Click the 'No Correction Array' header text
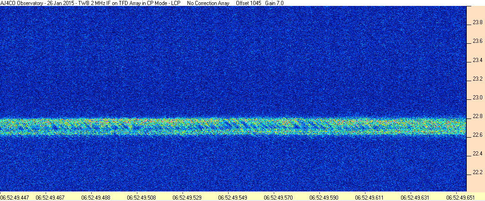This screenshot has height=201, width=485. pyautogui.click(x=208, y=3)
